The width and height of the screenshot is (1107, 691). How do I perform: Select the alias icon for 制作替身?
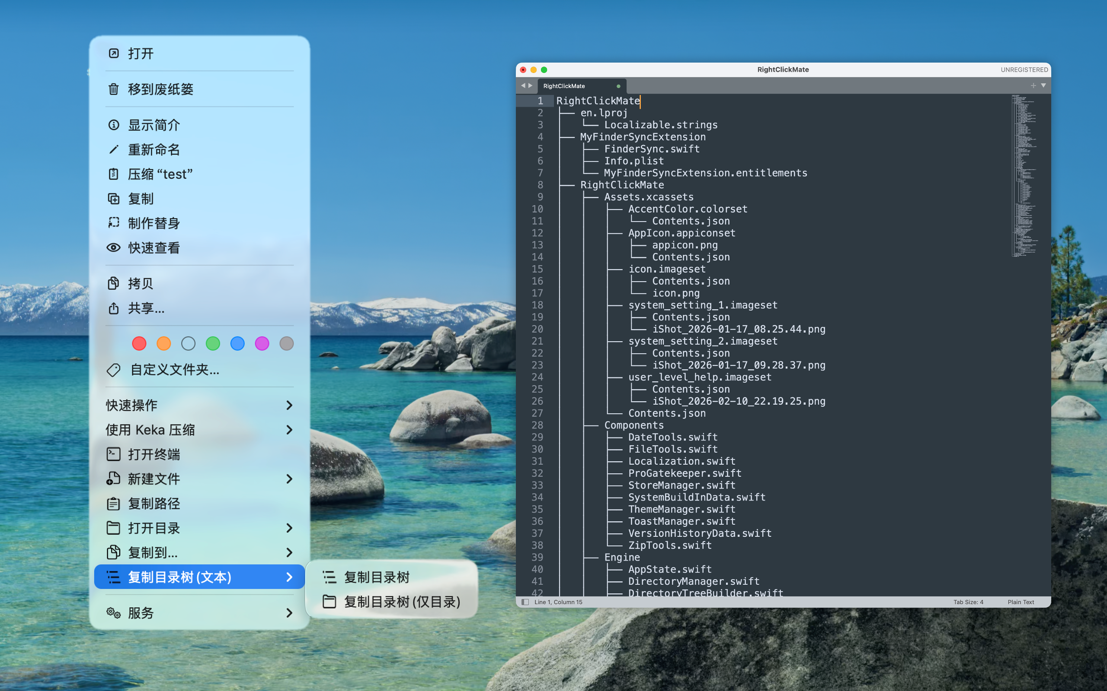[113, 222]
